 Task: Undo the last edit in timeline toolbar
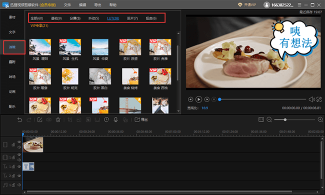tap(19, 119)
